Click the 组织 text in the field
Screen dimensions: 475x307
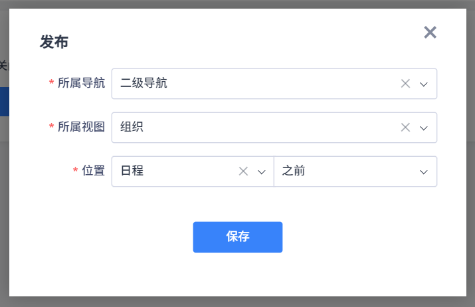tap(132, 128)
